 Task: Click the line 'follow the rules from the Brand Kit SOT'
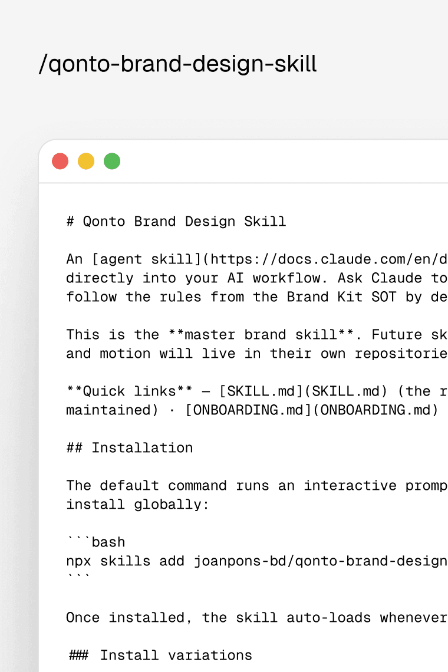[x=257, y=297]
